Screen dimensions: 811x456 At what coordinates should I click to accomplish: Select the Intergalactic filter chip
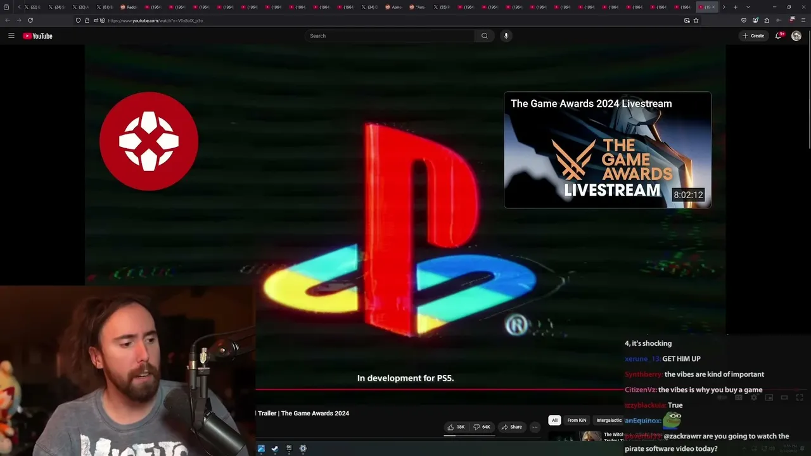(609, 420)
